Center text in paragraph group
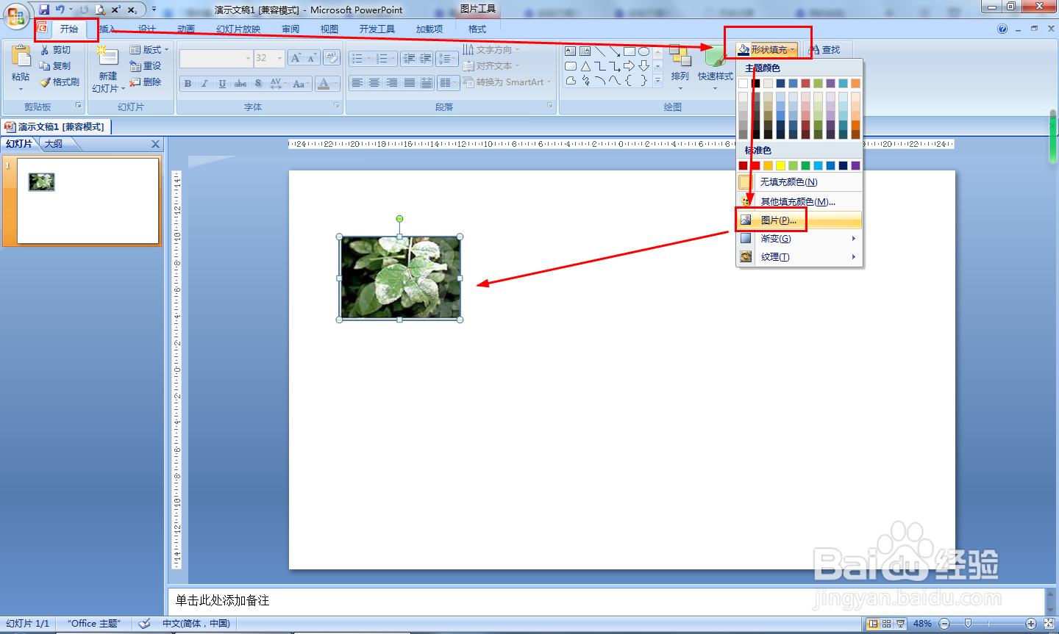This screenshot has height=634, width=1059. pos(374,83)
